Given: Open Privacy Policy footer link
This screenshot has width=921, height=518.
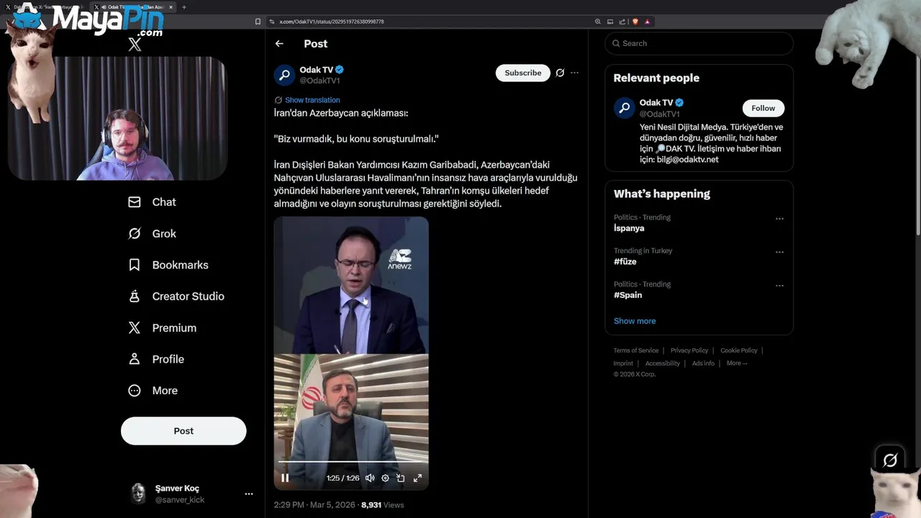Looking at the screenshot, I should pyautogui.click(x=689, y=350).
